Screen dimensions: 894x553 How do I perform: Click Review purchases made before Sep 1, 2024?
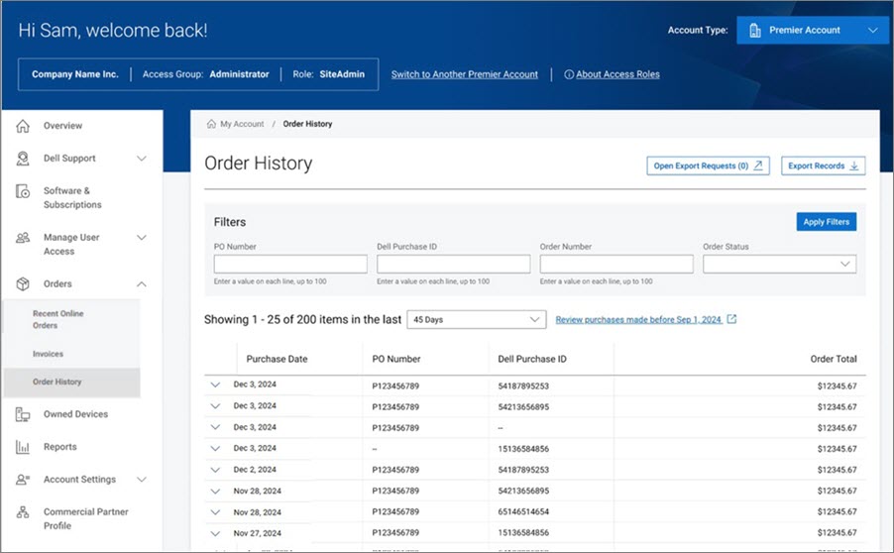pos(638,320)
